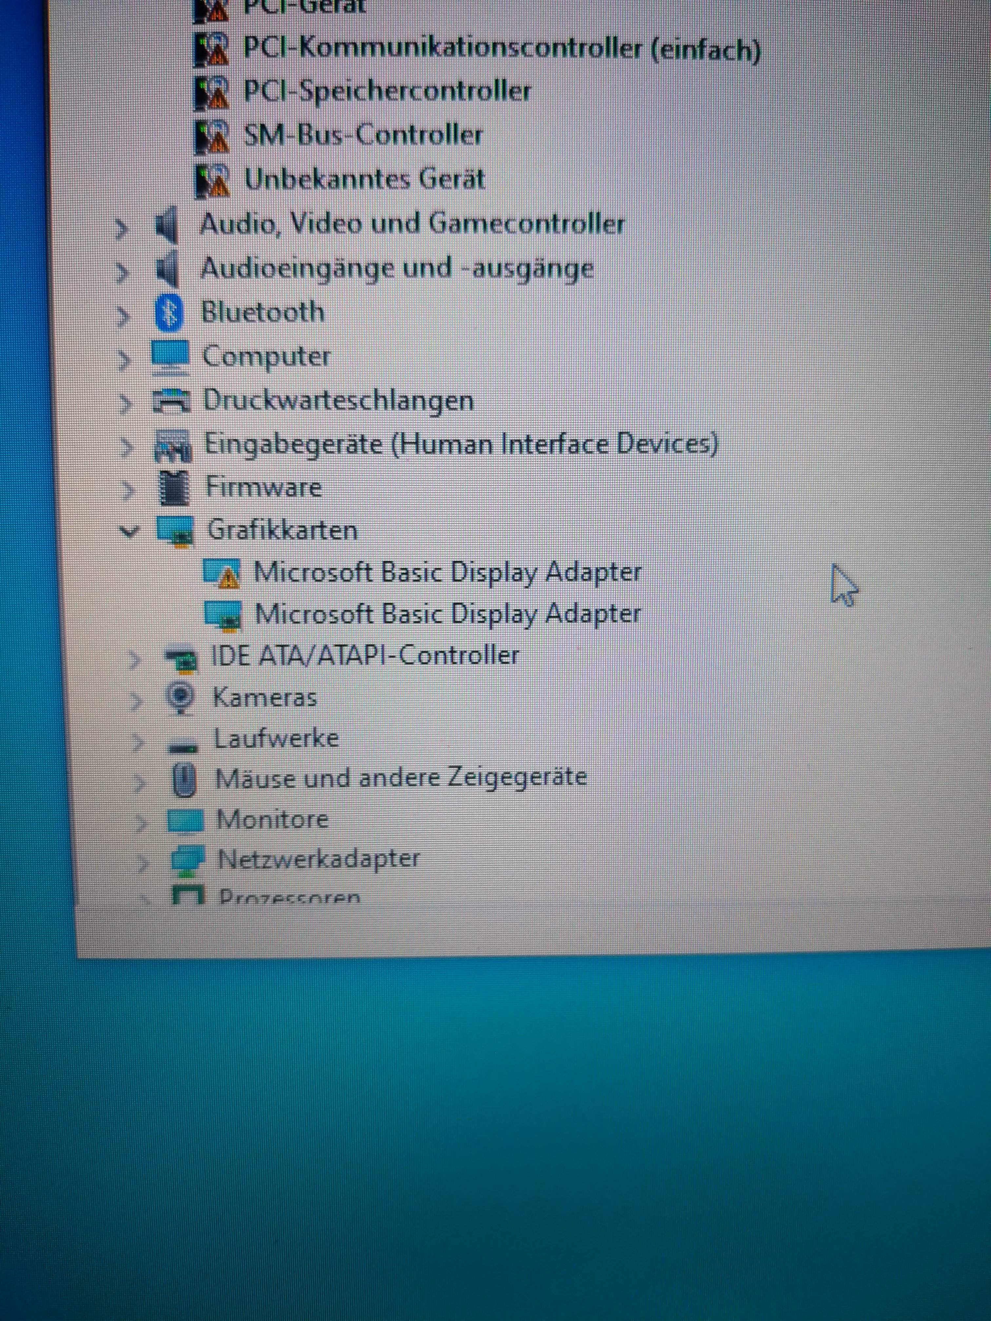
Task: Click the Druckwarteschlangen printer icon
Action: click(x=171, y=401)
